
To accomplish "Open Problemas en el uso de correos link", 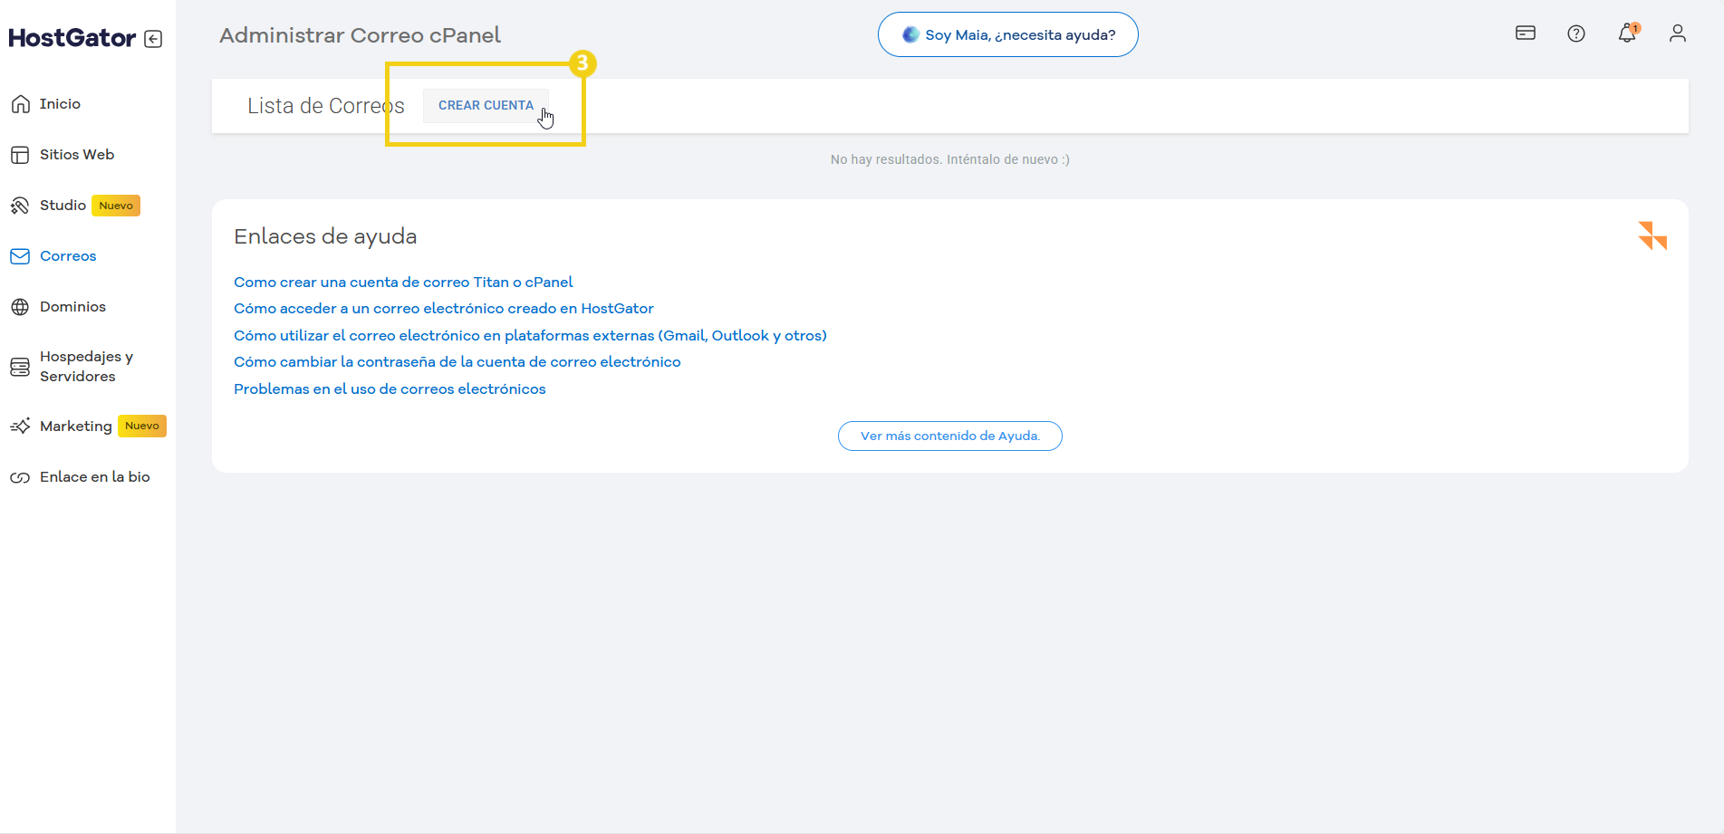I will click(x=390, y=389).
